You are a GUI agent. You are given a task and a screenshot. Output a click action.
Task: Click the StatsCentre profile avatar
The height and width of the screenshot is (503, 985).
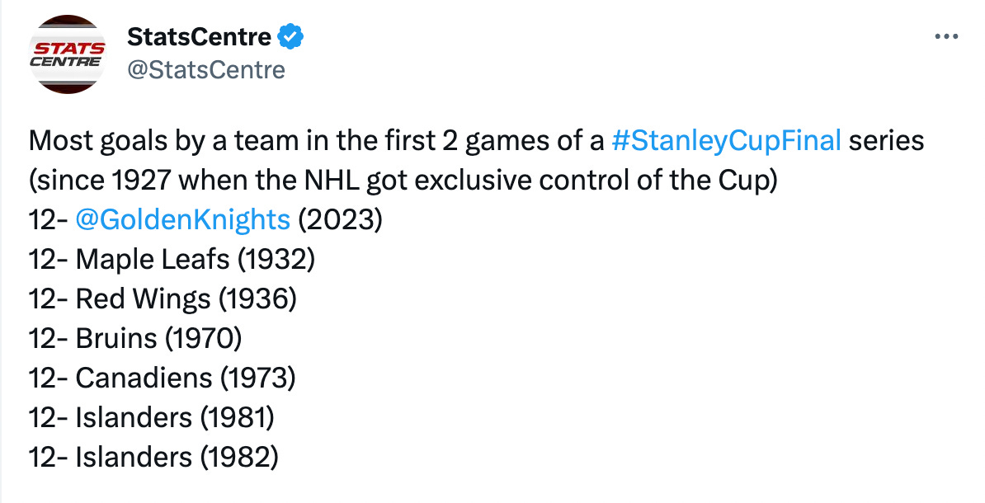pos(68,54)
